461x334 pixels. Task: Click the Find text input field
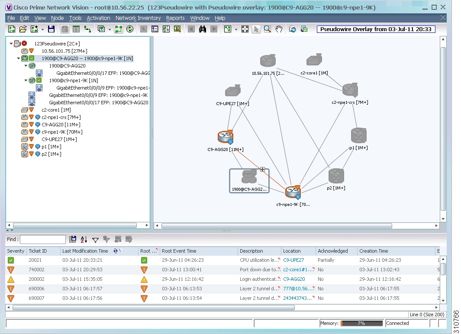point(43,239)
